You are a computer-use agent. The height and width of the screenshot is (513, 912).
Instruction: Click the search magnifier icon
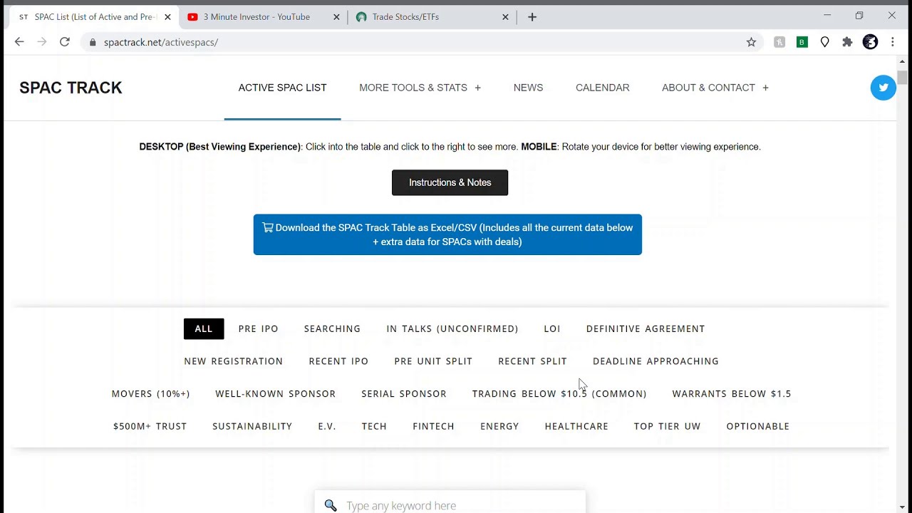click(331, 505)
